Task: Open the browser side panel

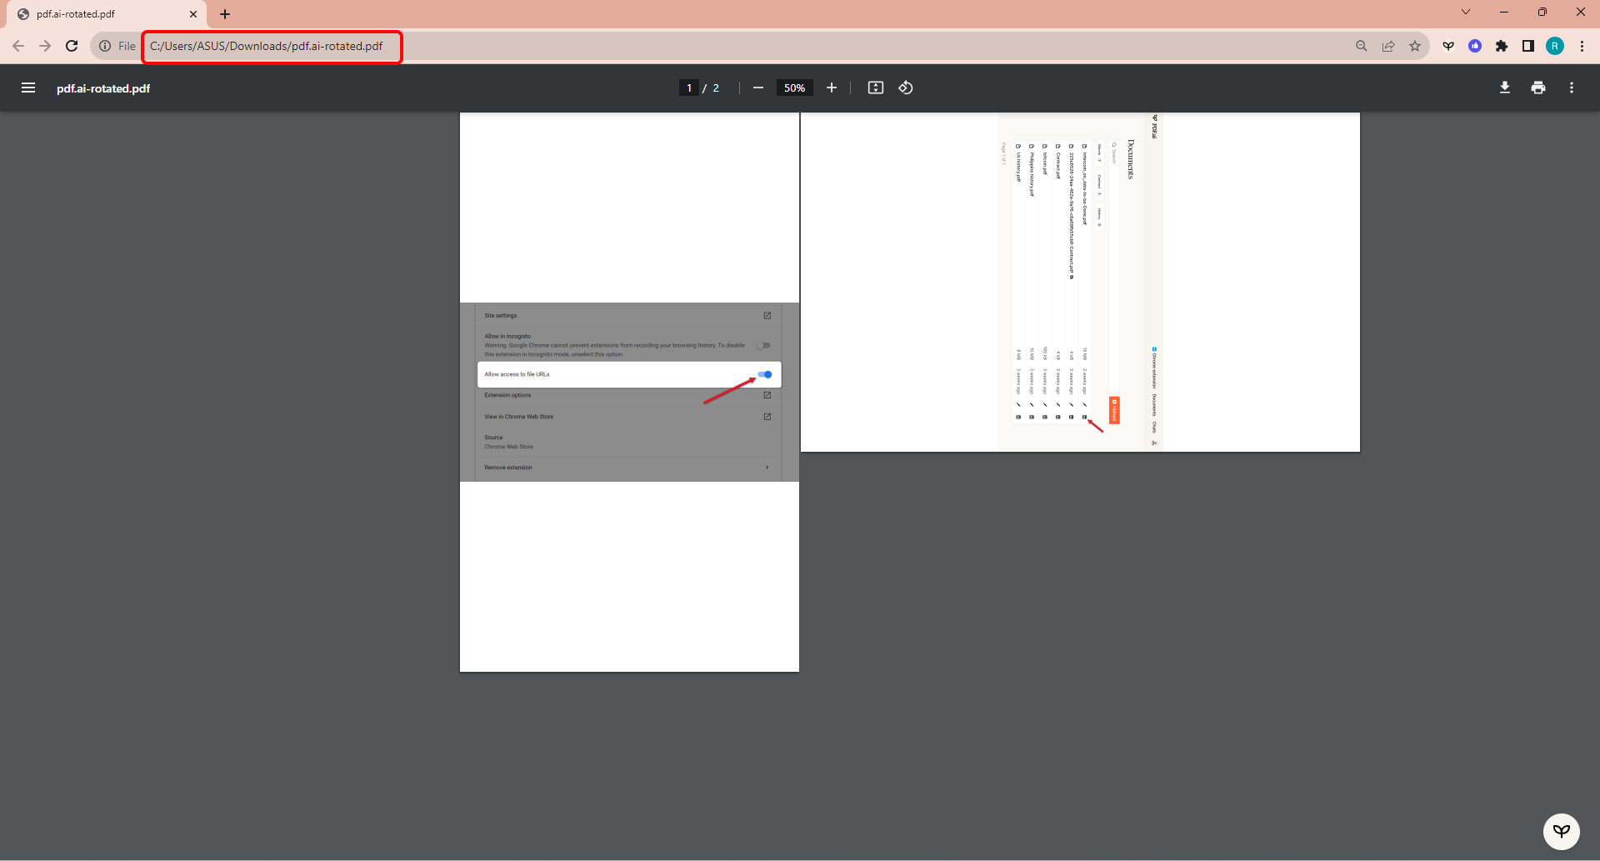Action: coord(1528,46)
